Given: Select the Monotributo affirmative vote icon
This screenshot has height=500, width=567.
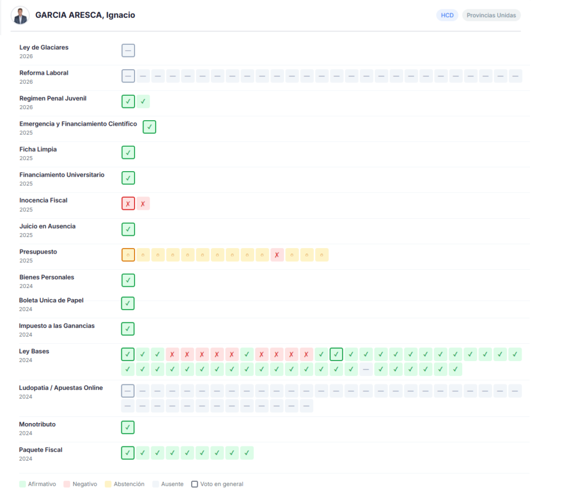Looking at the screenshot, I should click(x=128, y=427).
